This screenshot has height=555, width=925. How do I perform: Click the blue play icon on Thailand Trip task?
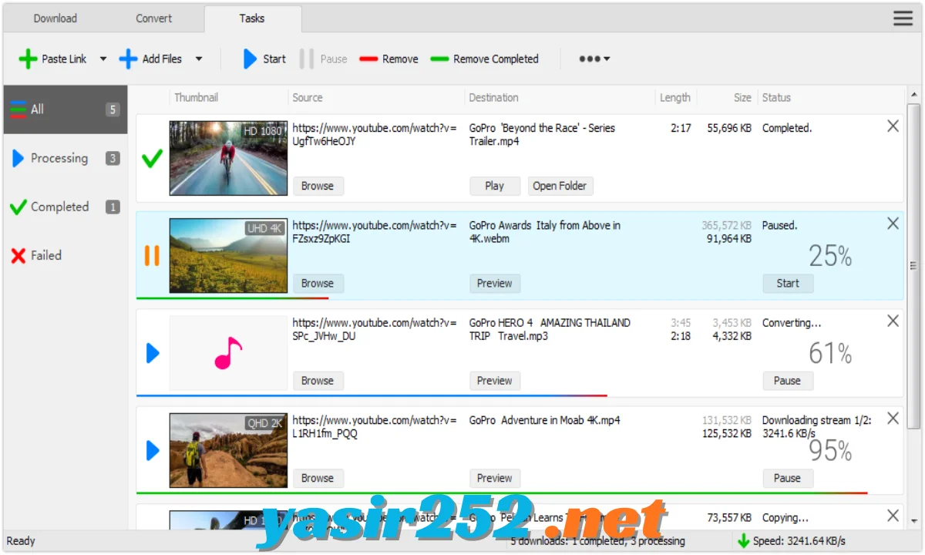153,353
